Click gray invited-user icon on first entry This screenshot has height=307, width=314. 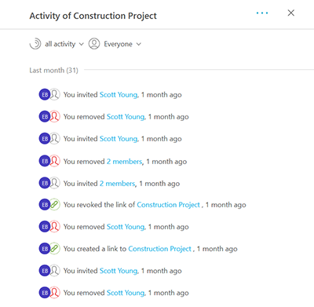coord(55,94)
